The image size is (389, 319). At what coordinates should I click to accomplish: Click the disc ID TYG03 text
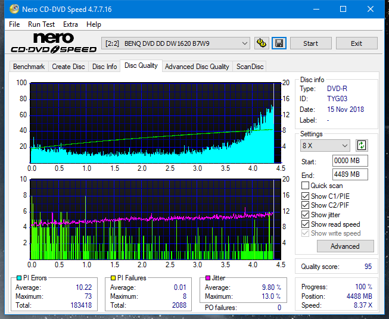click(x=337, y=99)
